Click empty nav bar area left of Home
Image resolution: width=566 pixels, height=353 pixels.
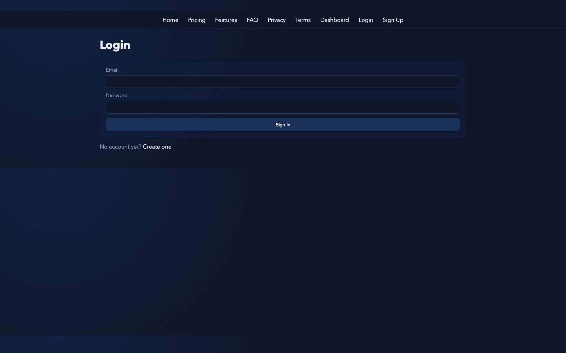tap(78, 20)
